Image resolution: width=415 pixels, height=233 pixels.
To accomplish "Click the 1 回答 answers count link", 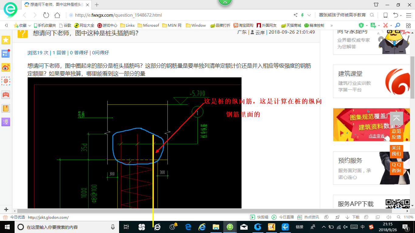I will [x=59, y=52].
